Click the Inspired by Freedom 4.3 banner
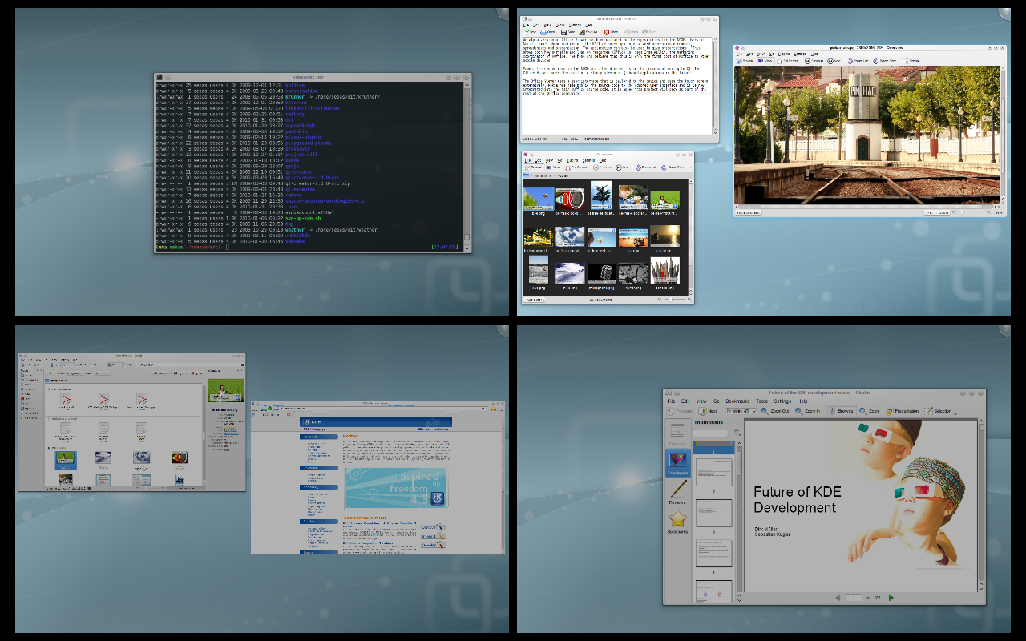Viewport: 1026px width, 641px height. pos(396,490)
